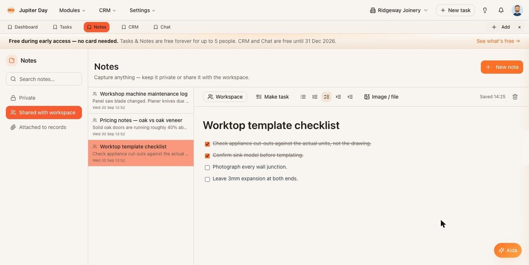Screen dimensions: 529x265
Task: Click the paperclip icon beside Attached to records
Action: click(13, 127)
